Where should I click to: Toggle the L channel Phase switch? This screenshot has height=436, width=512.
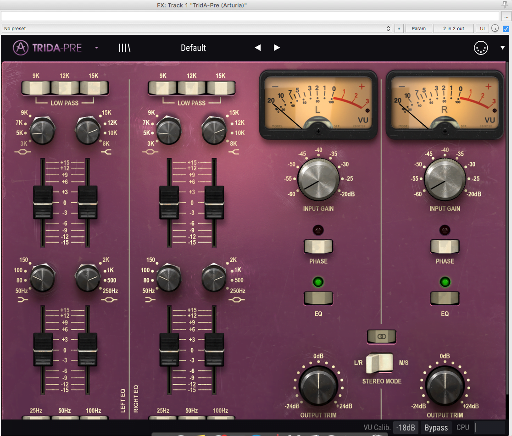tap(318, 246)
